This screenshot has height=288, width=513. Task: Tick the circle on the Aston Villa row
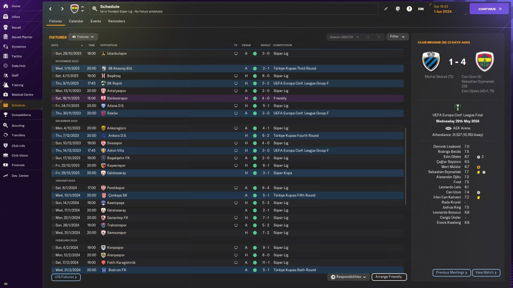tap(54, 151)
